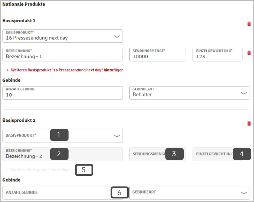The height and width of the screenshot is (202, 254).
Task: Focus the 'Bezeichnung - 1' text field
Action: [63, 55]
